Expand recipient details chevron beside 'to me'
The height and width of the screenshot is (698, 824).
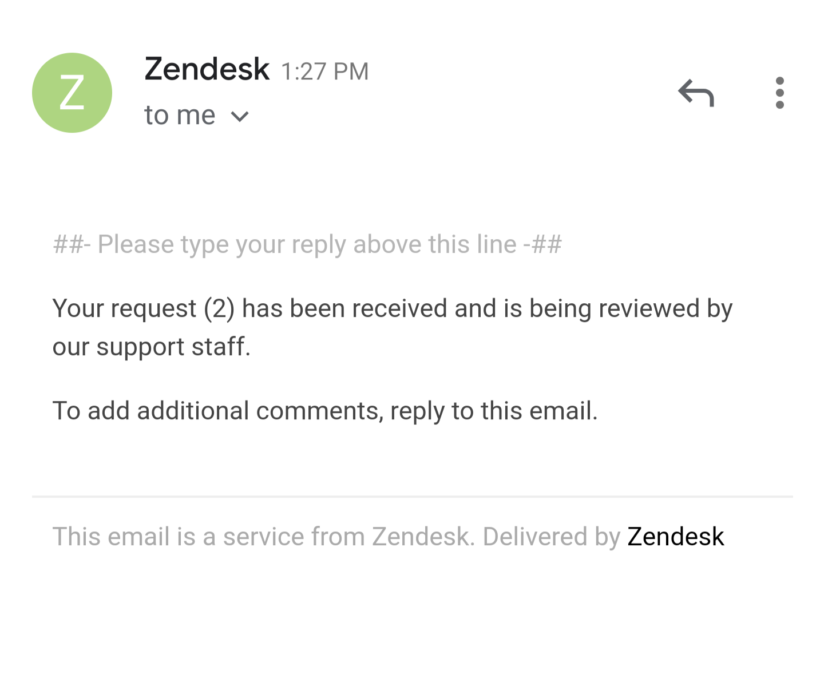coord(240,117)
